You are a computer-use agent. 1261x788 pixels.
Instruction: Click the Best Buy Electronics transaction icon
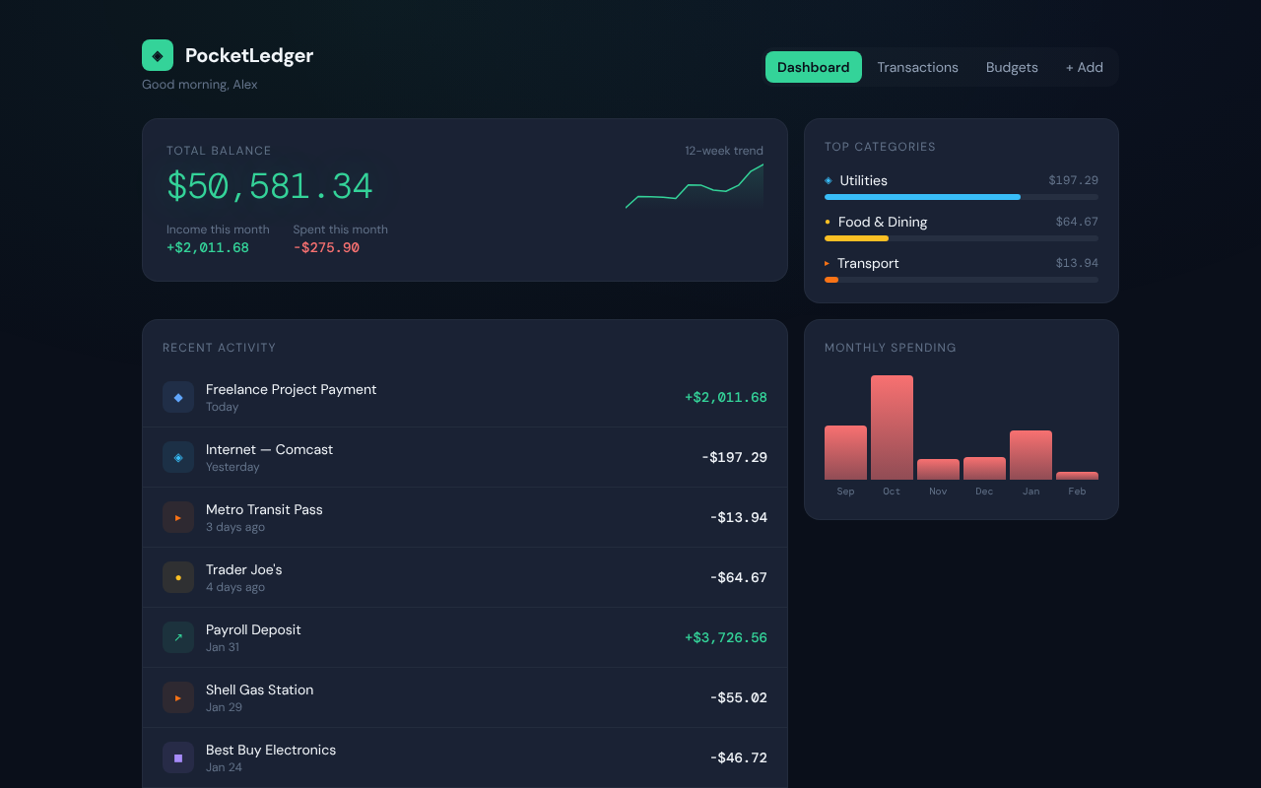pos(177,757)
